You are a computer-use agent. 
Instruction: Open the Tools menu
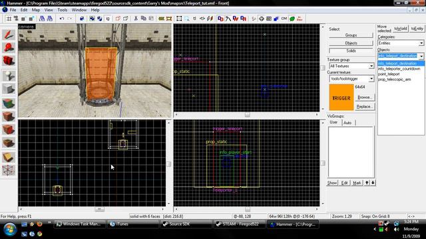tap(62, 10)
